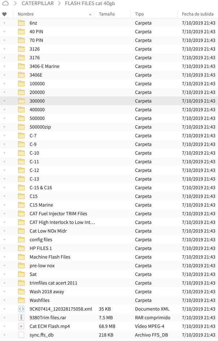The height and width of the screenshot is (341, 218).
Task: Click the XML document file icon
Action: point(21,309)
